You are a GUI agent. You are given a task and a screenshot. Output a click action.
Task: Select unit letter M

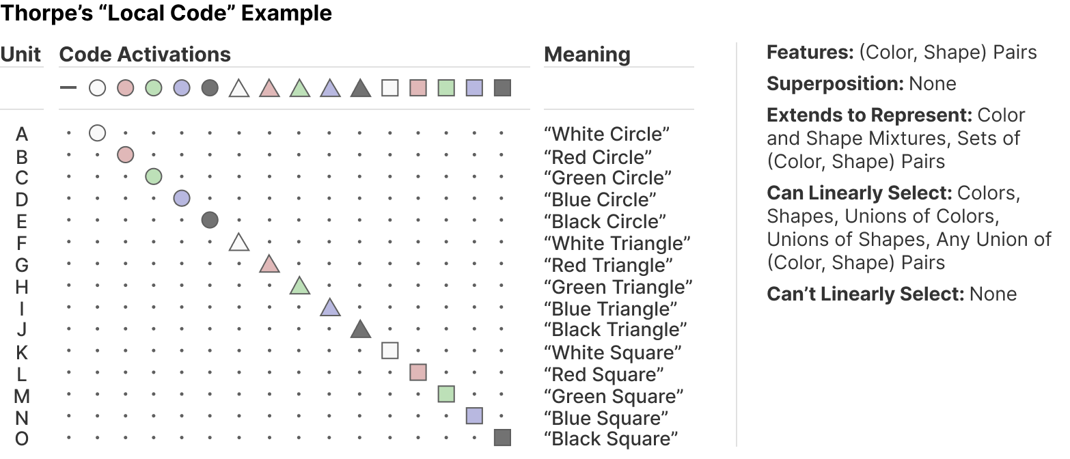coord(22,396)
